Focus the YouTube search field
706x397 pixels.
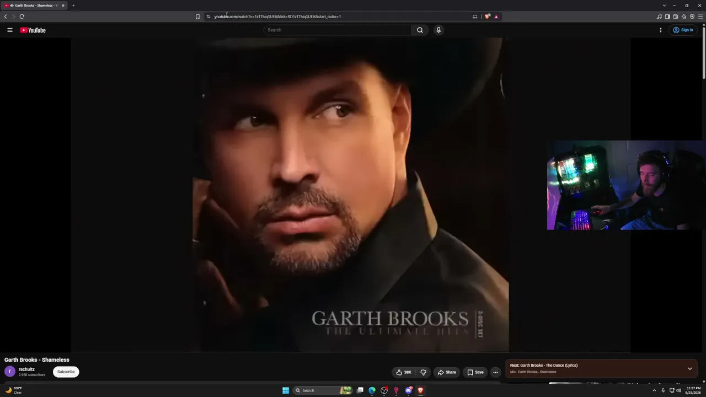click(x=338, y=30)
